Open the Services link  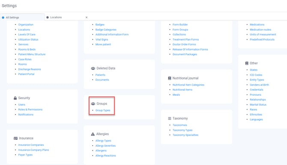[23, 44]
